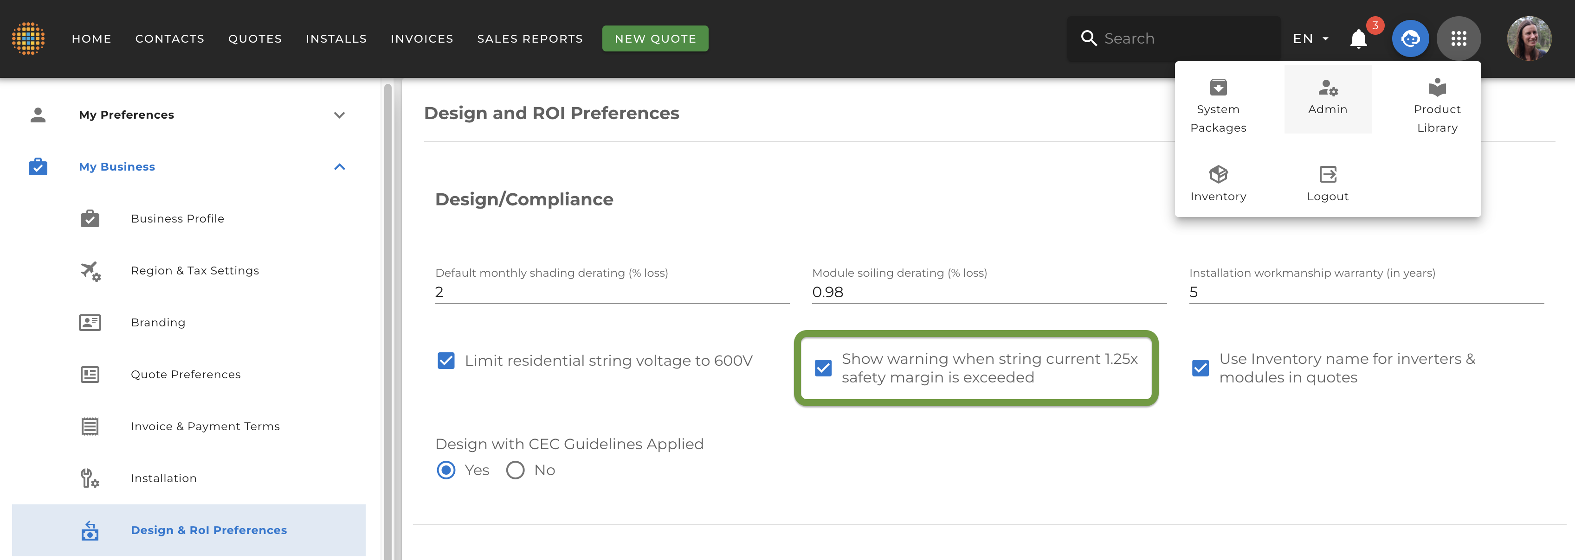Click the notification badge showing 3
The height and width of the screenshot is (560, 1575).
click(1375, 25)
